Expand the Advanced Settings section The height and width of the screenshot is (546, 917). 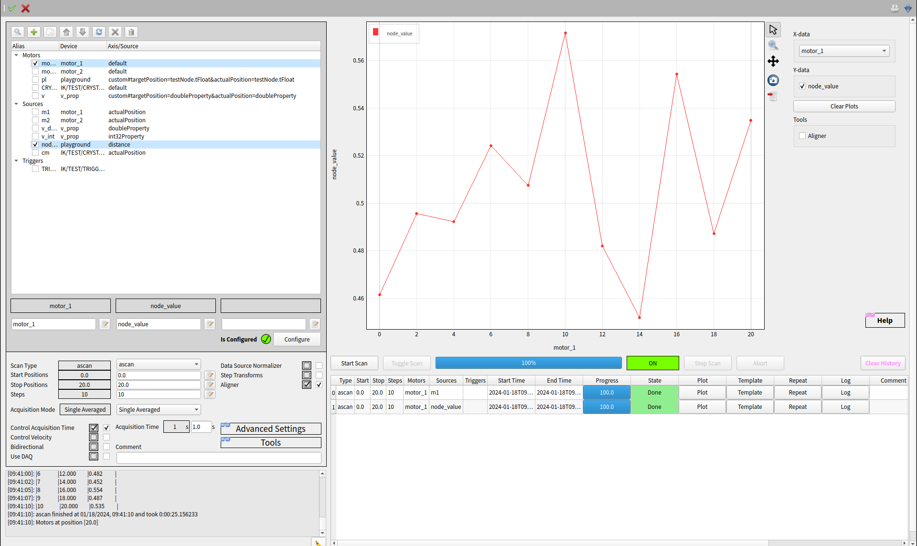click(x=271, y=429)
